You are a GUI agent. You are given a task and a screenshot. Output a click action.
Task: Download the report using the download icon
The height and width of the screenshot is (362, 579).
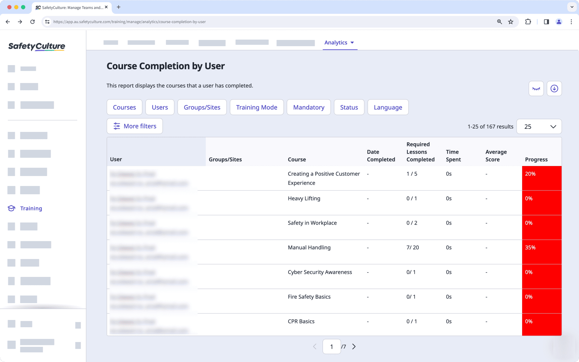tap(554, 89)
